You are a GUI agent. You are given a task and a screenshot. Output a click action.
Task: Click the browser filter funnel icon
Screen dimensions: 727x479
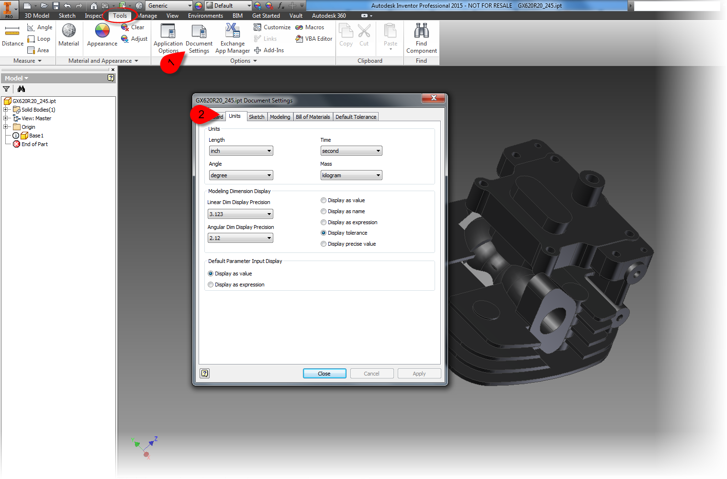6,89
